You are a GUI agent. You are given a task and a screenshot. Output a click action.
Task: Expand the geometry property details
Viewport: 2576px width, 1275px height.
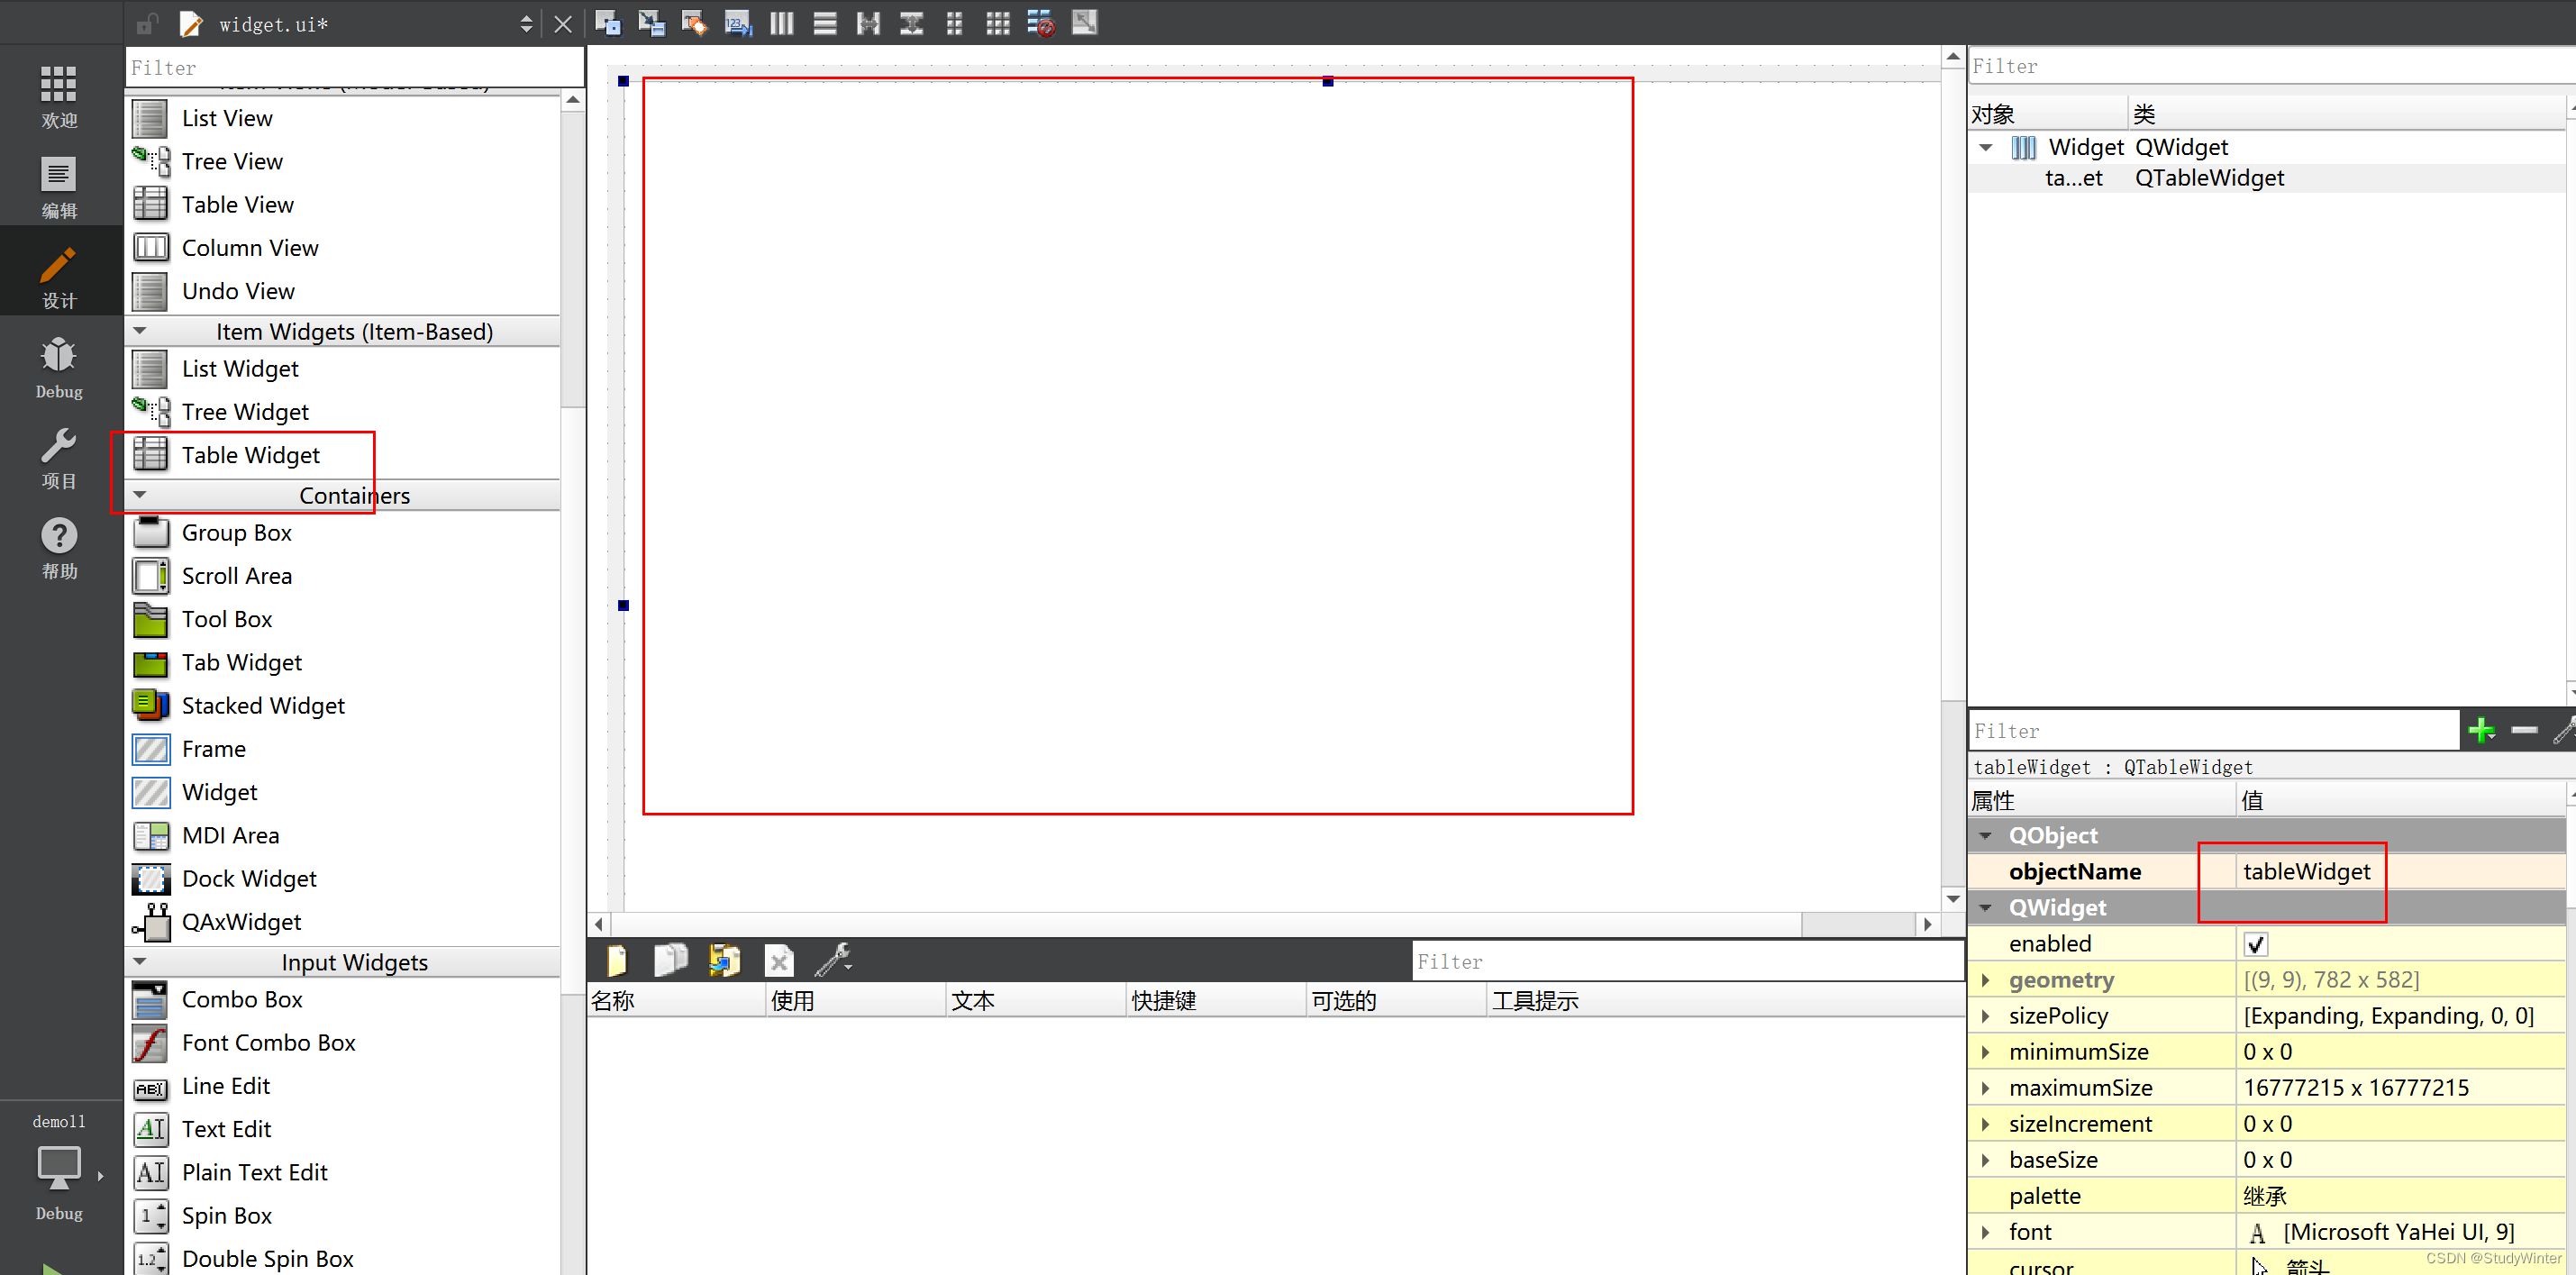pyautogui.click(x=1987, y=979)
